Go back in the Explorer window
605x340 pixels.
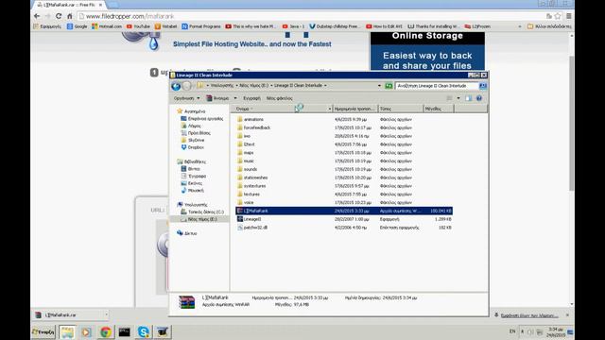pyautogui.click(x=176, y=86)
